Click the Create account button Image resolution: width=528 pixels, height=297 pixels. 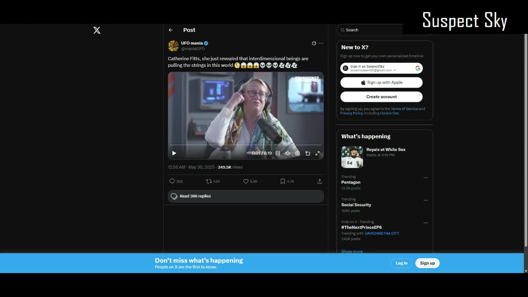[382, 97]
